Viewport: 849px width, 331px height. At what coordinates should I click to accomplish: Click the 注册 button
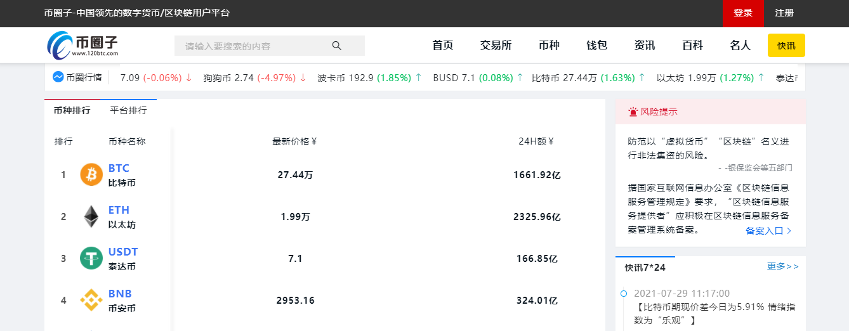pyautogui.click(x=784, y=13)
